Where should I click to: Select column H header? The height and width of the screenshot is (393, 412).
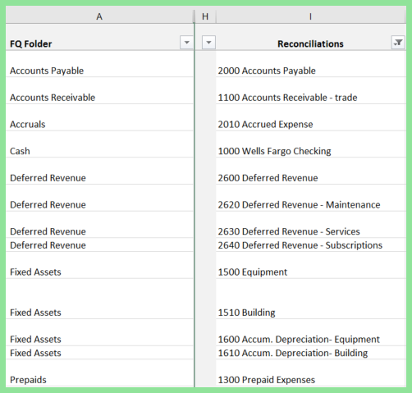pyautogui.click(x=205, y=16)
